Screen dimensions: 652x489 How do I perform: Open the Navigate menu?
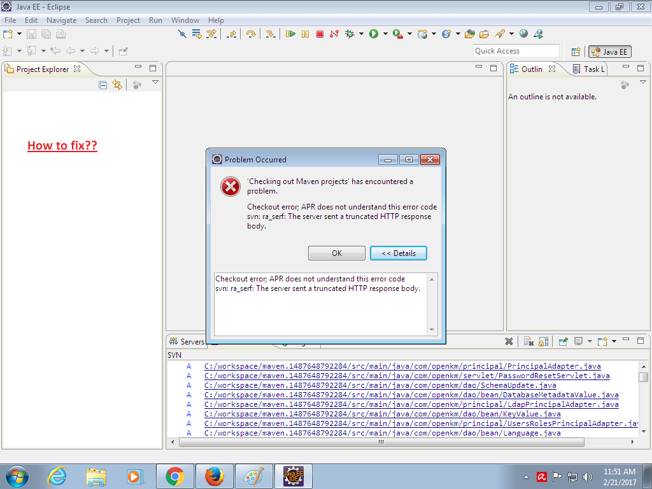click(x=61, y=20)
